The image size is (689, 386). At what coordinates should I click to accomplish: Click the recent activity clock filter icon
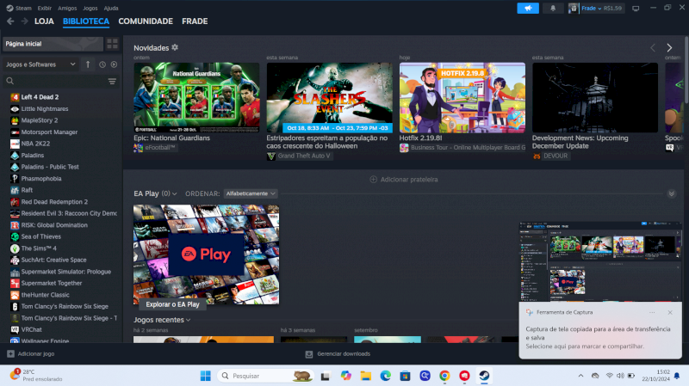tap(102, 64)
